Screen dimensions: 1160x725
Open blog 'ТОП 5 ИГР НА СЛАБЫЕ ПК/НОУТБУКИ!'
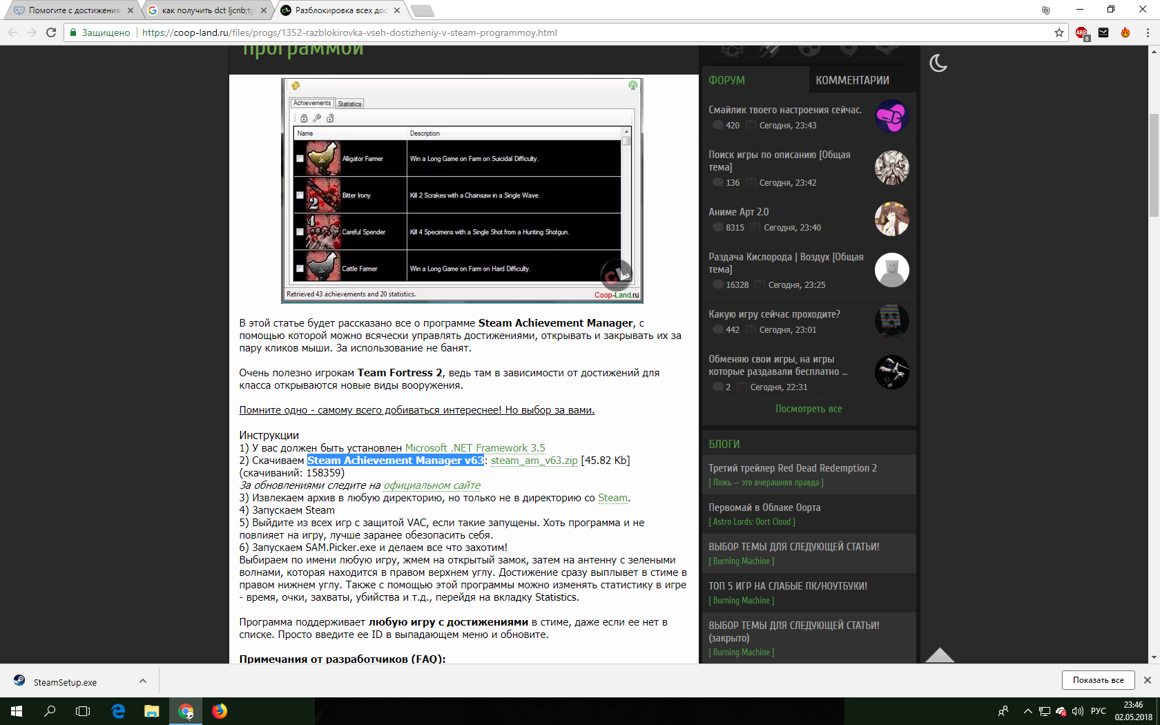pyautogui.click(x=788, y=586)
